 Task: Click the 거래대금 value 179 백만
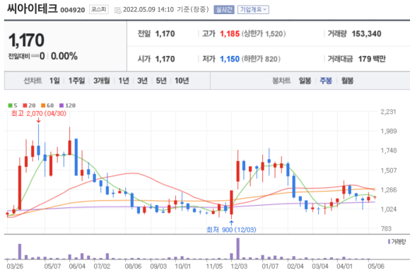point(372,59)
